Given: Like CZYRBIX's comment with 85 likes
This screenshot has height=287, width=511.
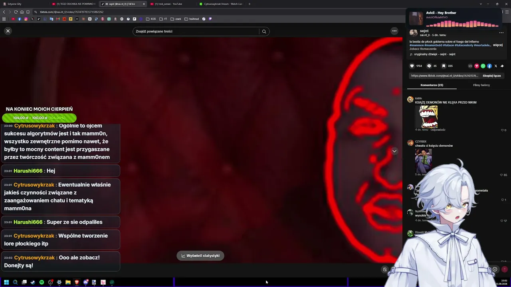Looking at the screenshot, I should point(501,175).
